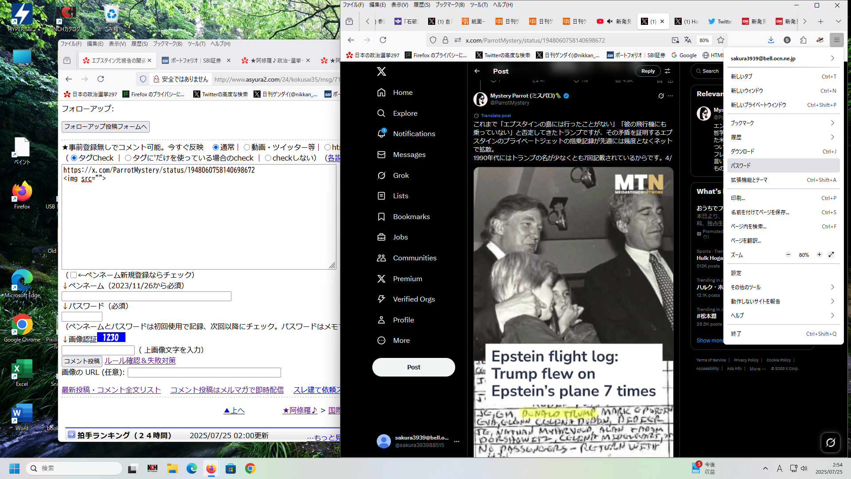
Task: Open Bookmarks in X sidebar
Action: pyautogui.click(x=403, y=216)
